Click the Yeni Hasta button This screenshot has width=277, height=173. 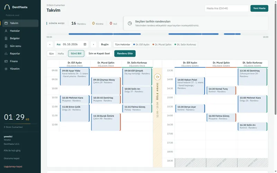click(259, 8)
